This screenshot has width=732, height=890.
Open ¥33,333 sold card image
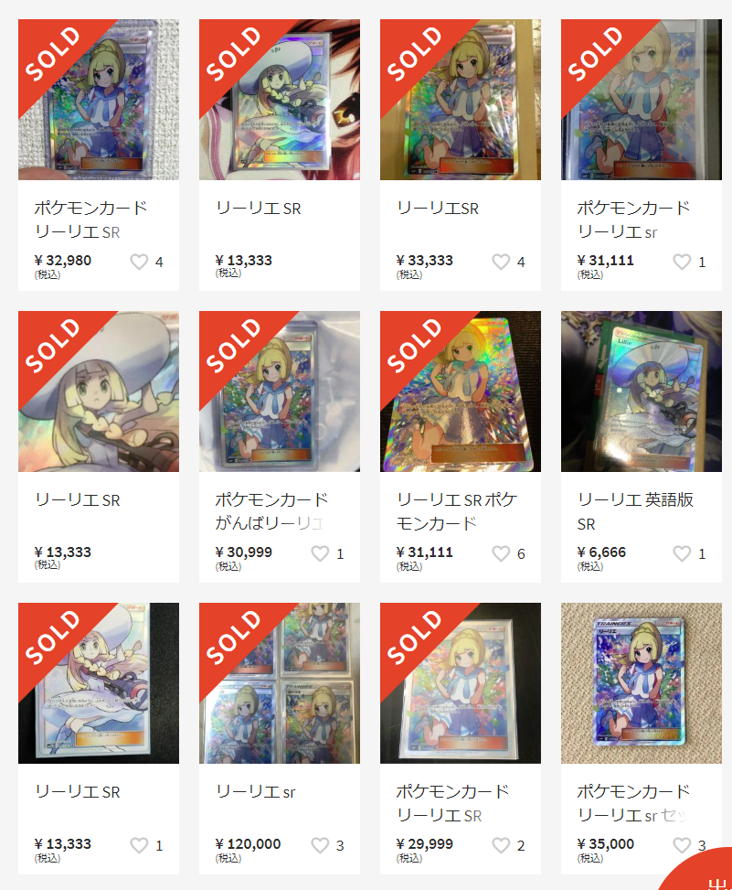(461, 100)
